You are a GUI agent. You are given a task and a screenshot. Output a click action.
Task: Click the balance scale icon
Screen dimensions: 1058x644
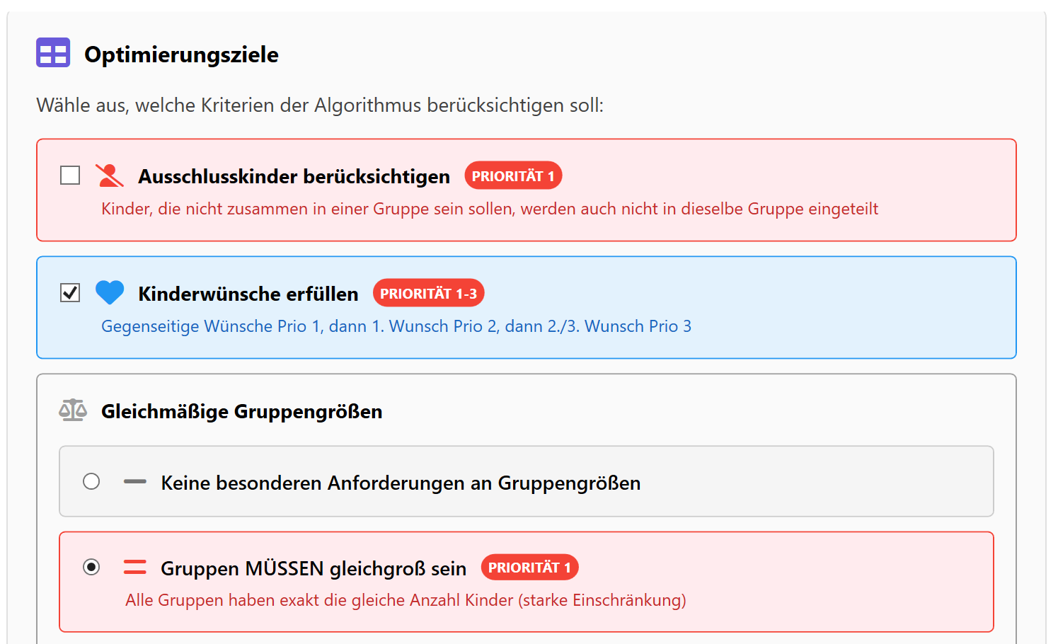click(x=73, y=410)
